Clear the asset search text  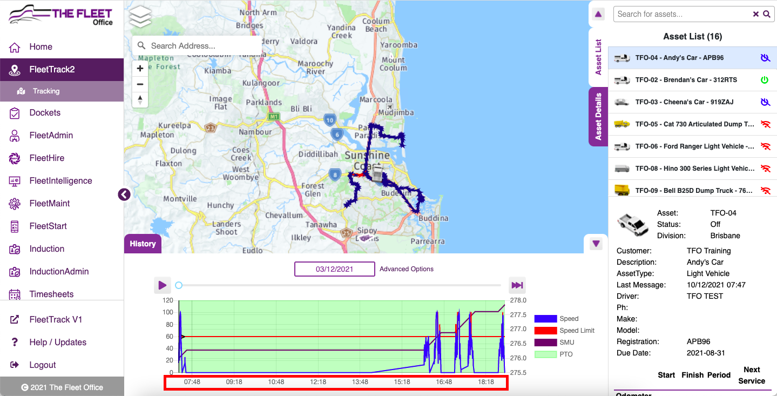click(756, 14)
